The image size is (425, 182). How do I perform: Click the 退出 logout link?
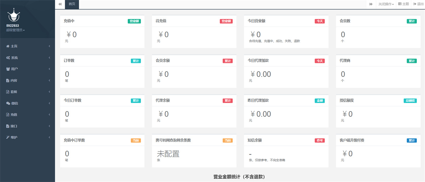point(418,4)
